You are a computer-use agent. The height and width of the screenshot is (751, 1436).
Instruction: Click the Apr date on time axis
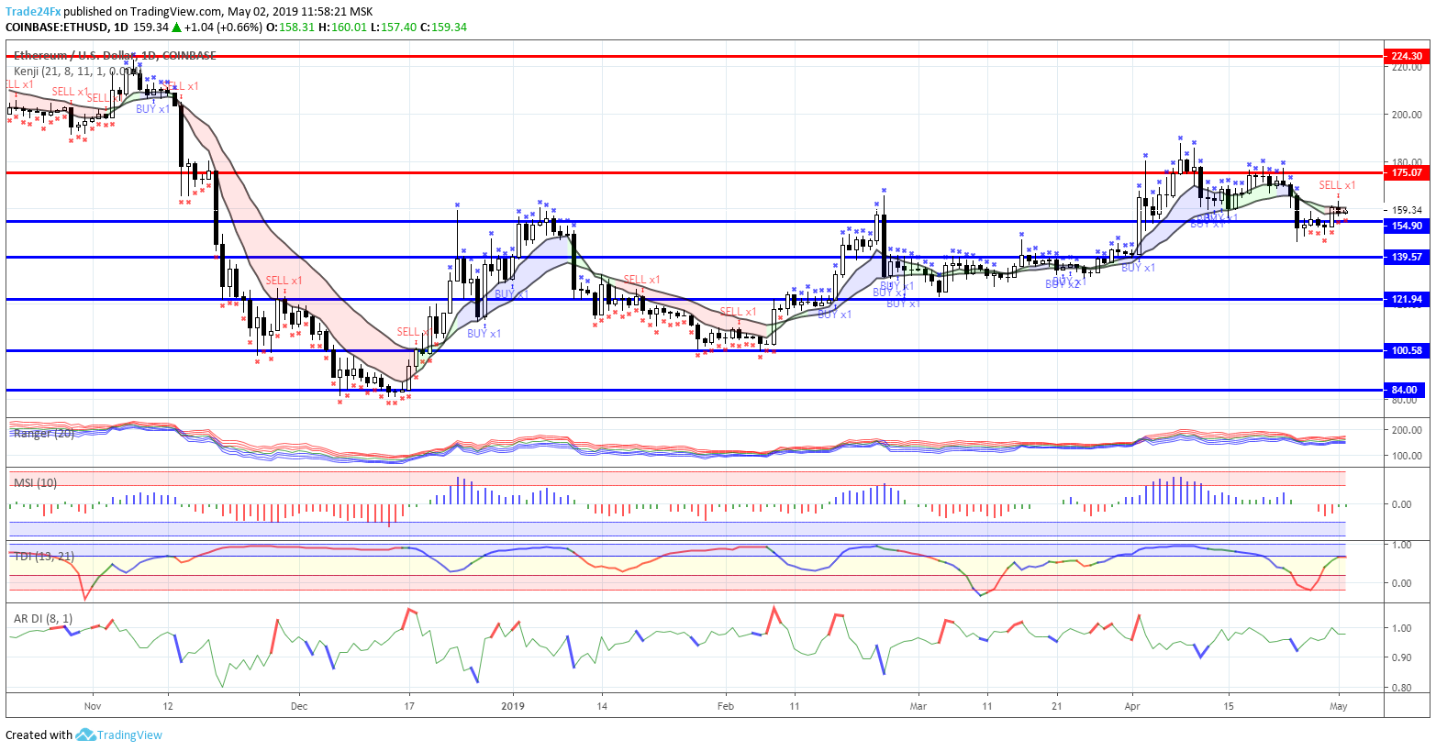[1132, 706]
